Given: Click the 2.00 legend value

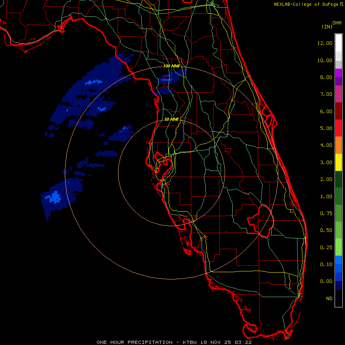Looking at the screenshot, I should pyautogui.click(x=326, y=179).
